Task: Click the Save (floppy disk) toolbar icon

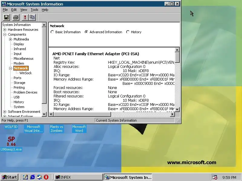Action: click(6, 17)
